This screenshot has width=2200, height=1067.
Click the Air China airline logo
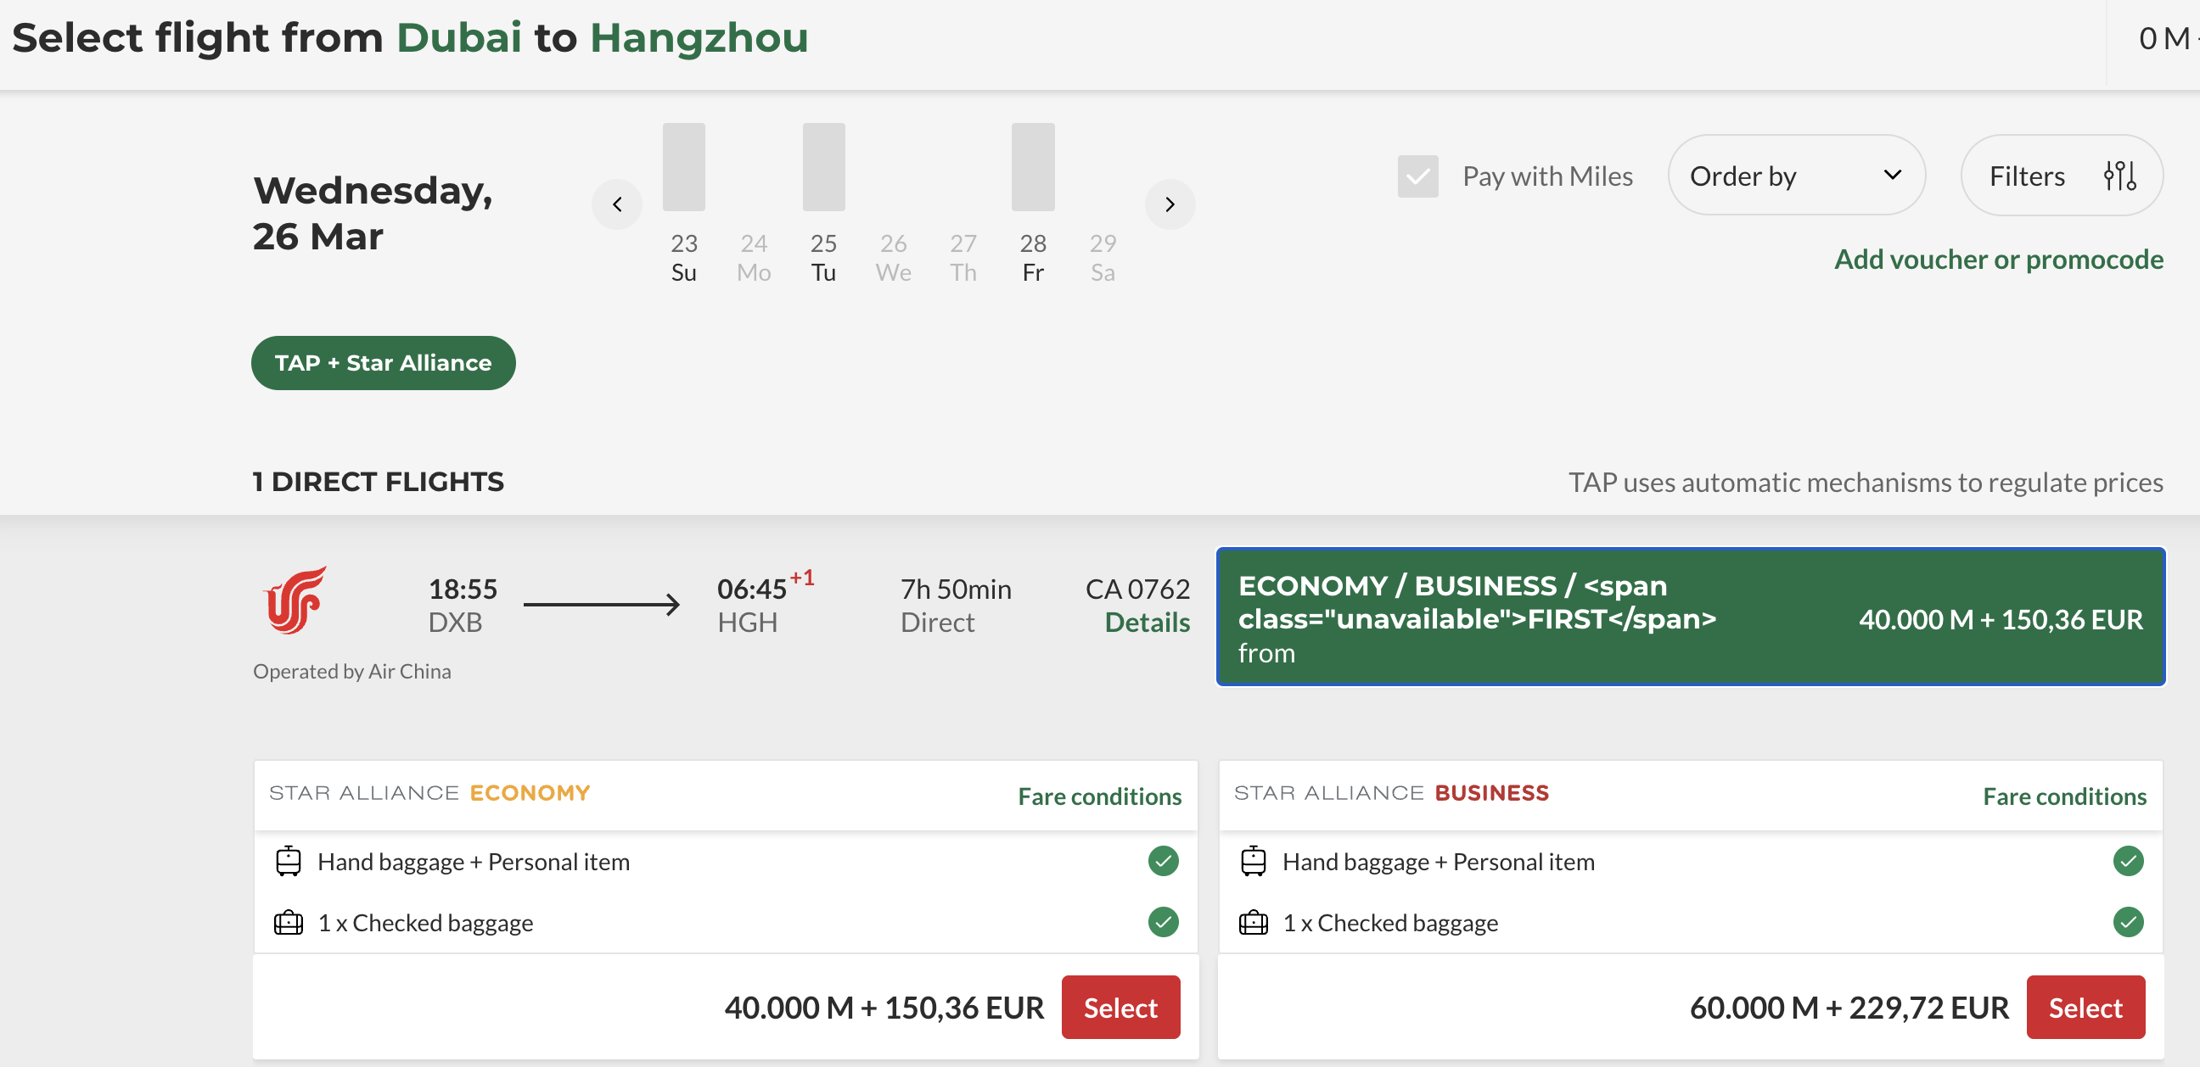pyautogui.click(x=295, y=600)
